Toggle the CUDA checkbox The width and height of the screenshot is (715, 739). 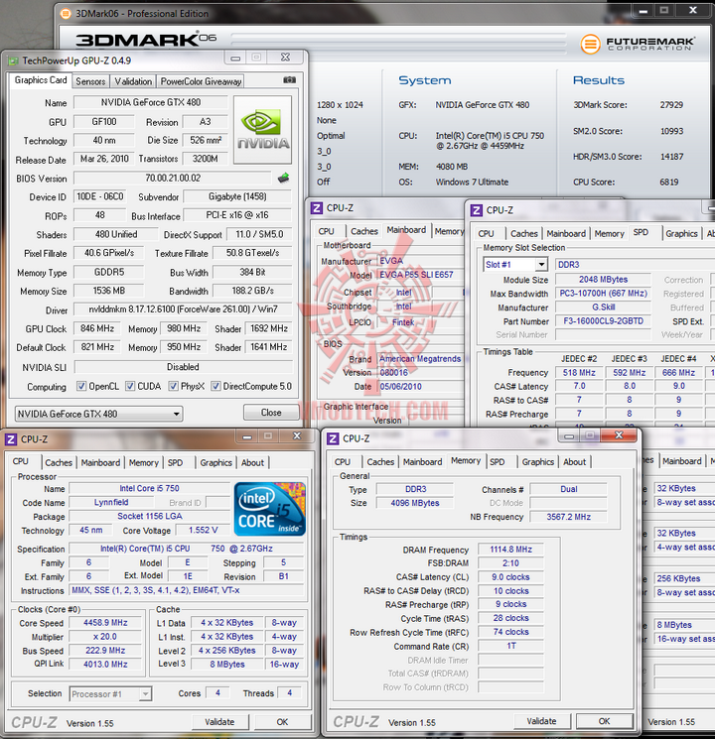tap(130, 387)
